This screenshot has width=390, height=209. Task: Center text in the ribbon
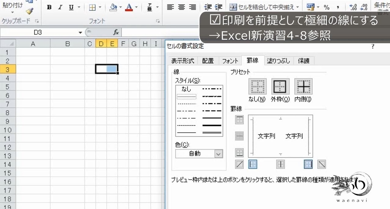point(182,7)
